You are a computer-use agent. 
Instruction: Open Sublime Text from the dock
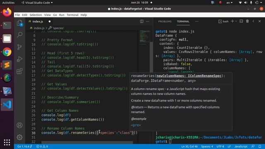click(7, 65)
